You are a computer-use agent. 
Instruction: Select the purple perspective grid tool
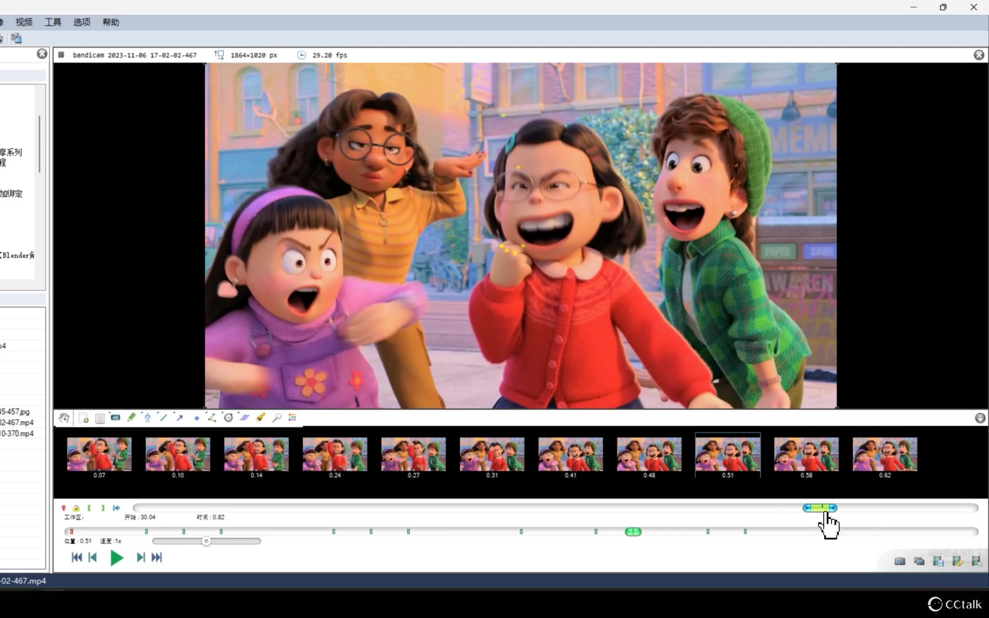[244, 418]
